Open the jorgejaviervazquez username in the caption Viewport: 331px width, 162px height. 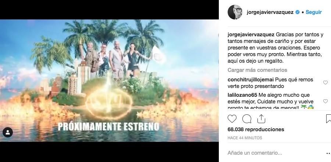click(251, 34)
